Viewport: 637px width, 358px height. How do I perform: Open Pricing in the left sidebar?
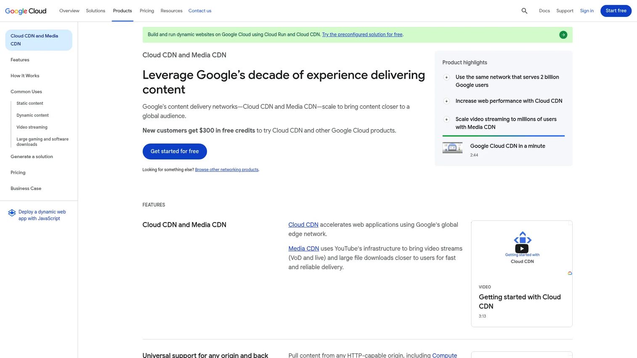18,172
